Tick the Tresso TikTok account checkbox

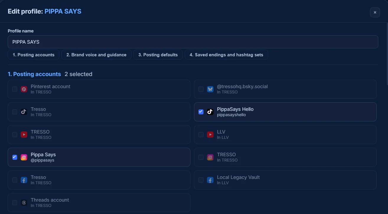click(x=15, y=112)
